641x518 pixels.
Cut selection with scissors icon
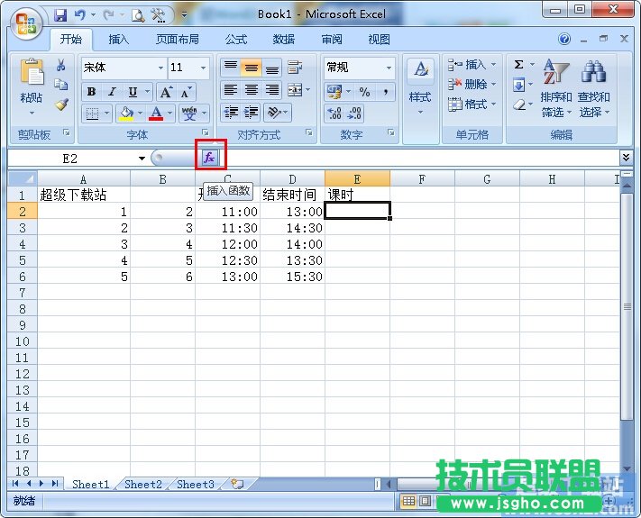tap(61, 65)
